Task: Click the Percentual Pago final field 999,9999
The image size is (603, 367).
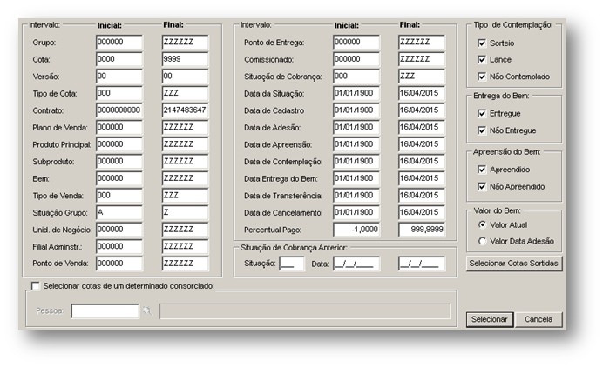Action: [422, 230]
